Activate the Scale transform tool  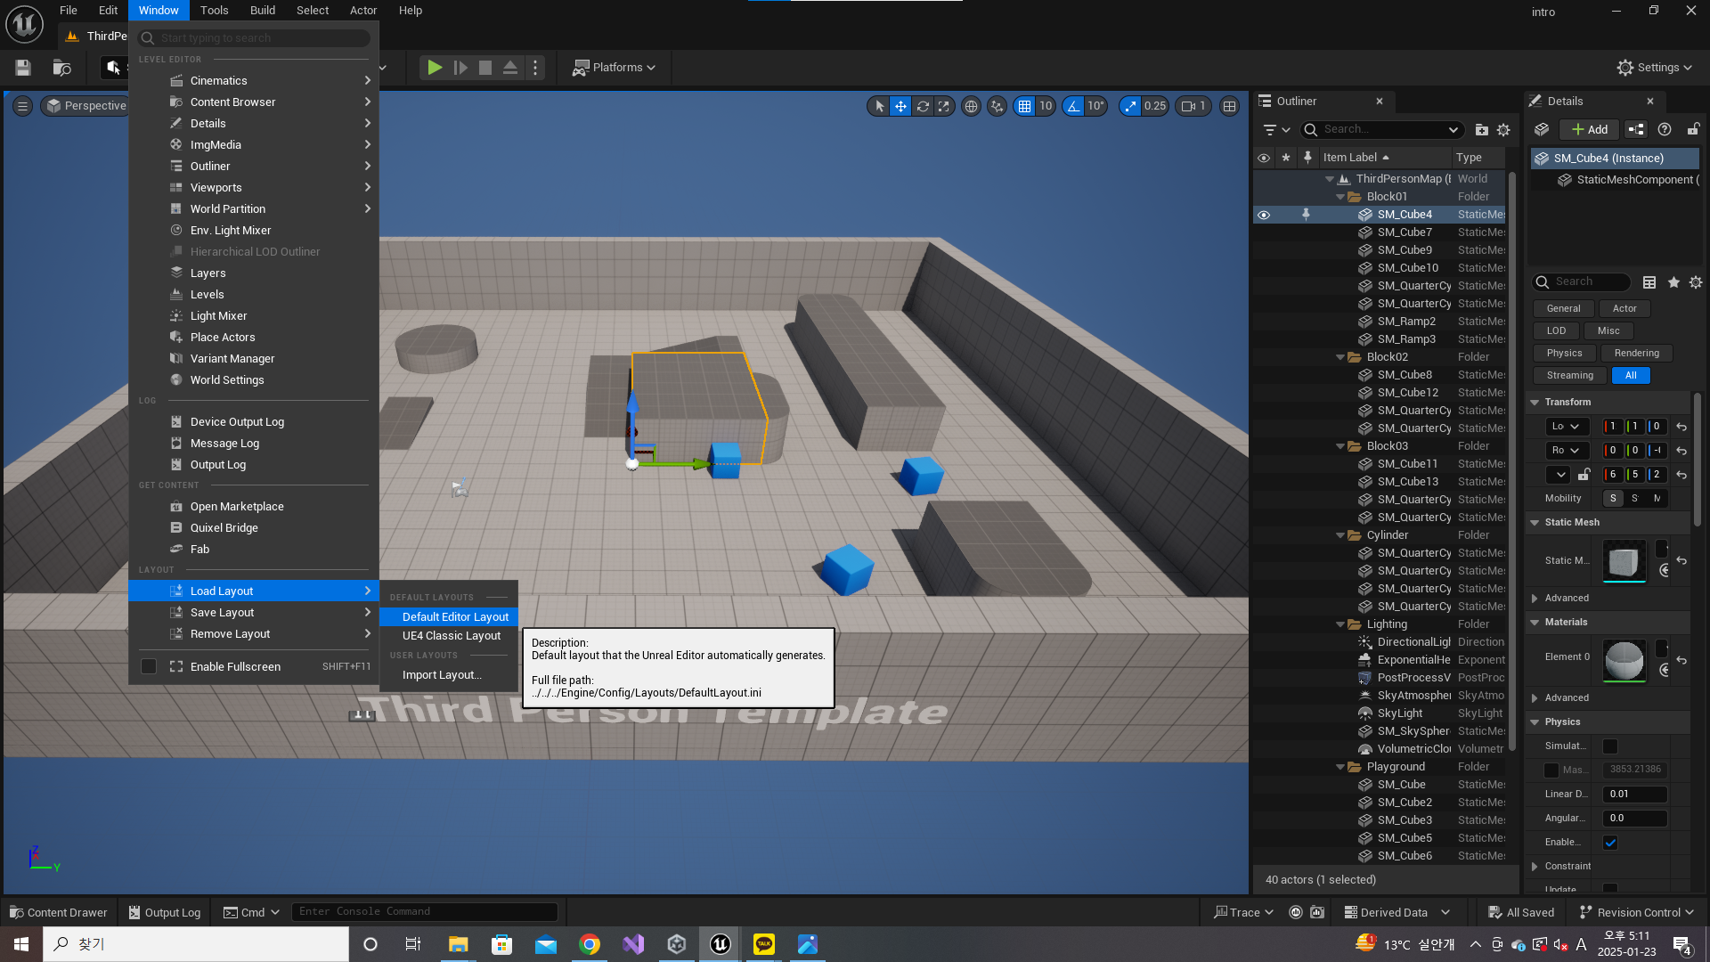pyautogui.click(x=944, y=106)
